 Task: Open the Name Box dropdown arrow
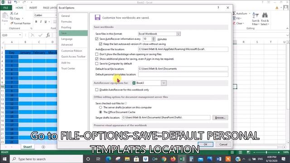pyautogui.click(x=20, y=35)
